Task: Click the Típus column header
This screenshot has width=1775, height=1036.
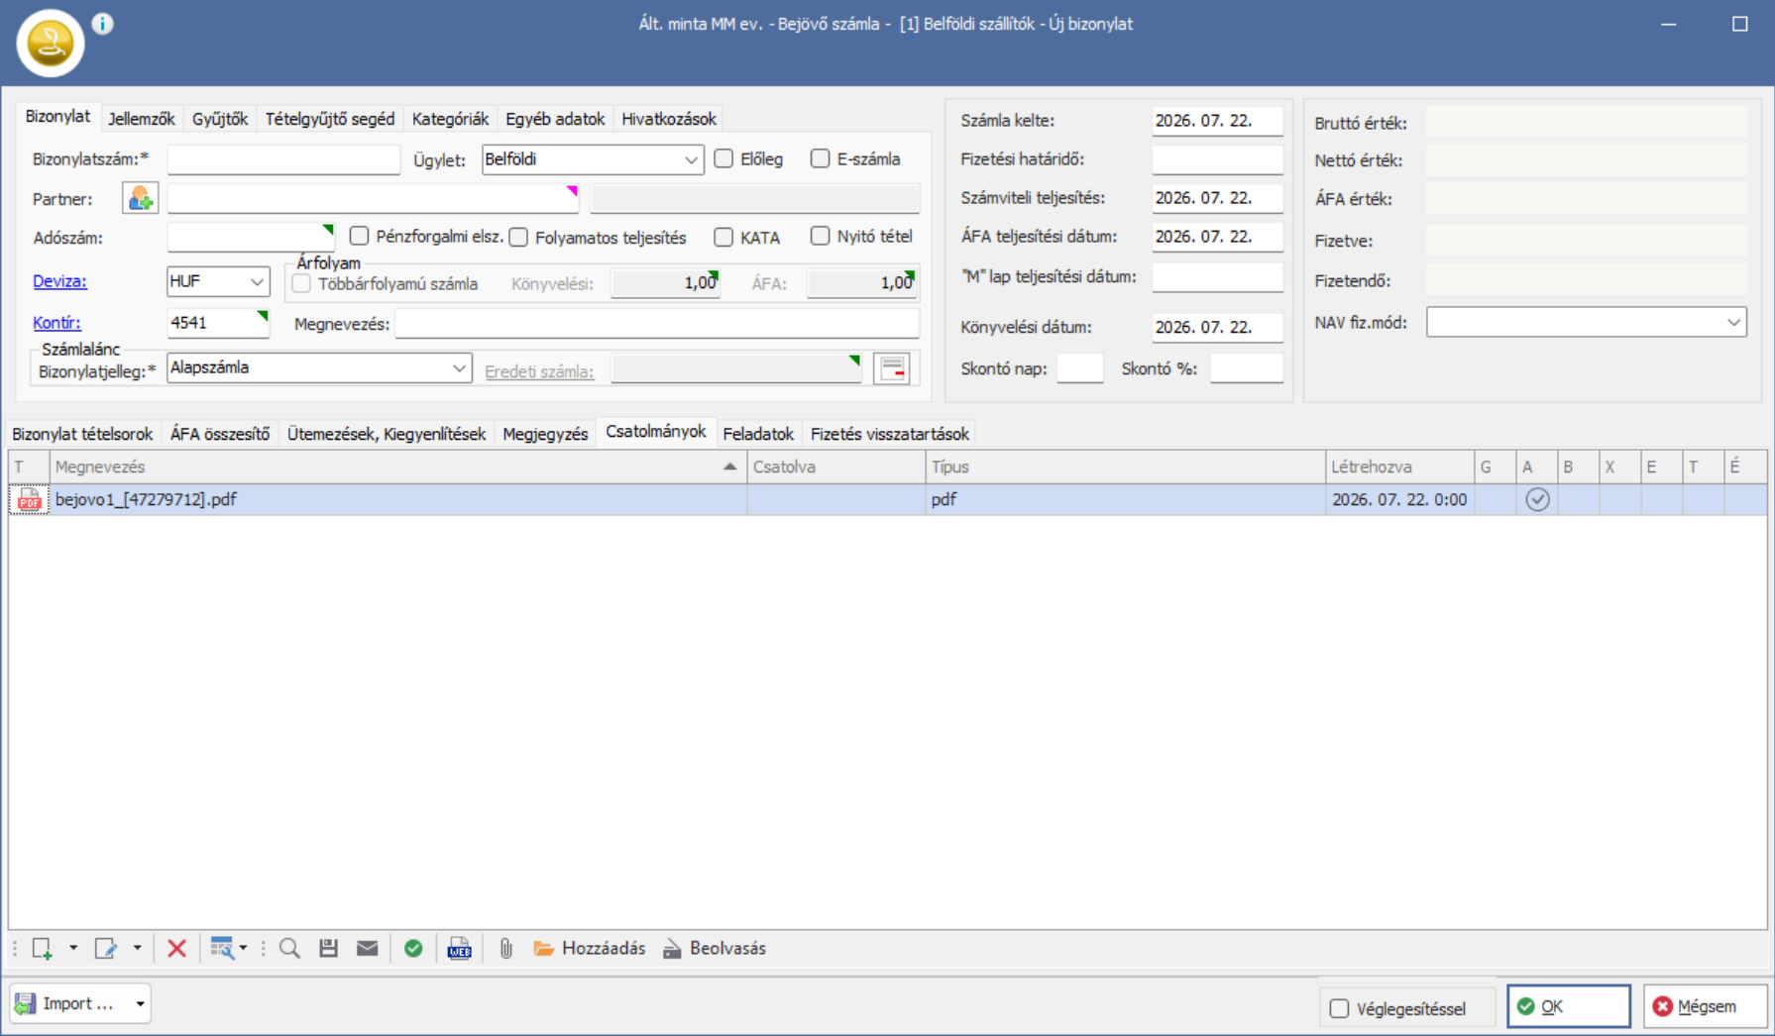Action: click(1125, 466)
